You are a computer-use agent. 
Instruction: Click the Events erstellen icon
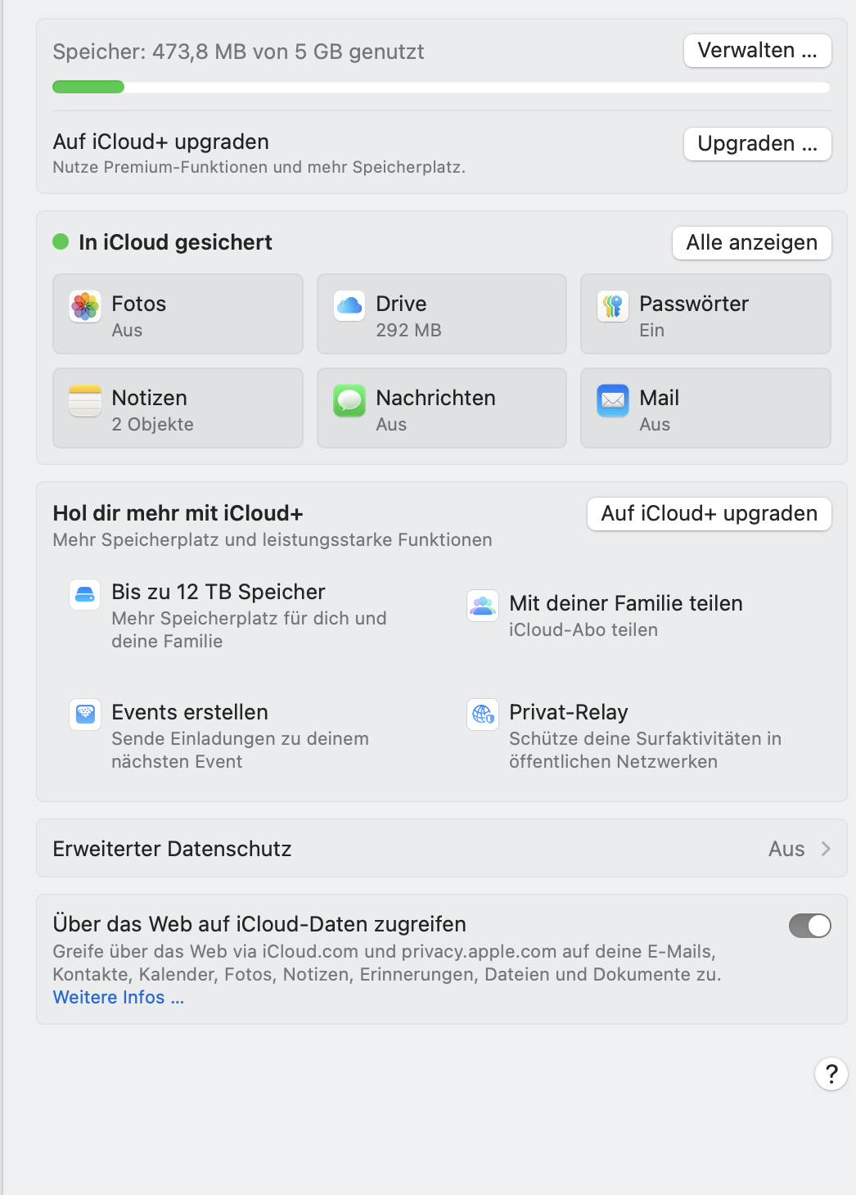85,714
